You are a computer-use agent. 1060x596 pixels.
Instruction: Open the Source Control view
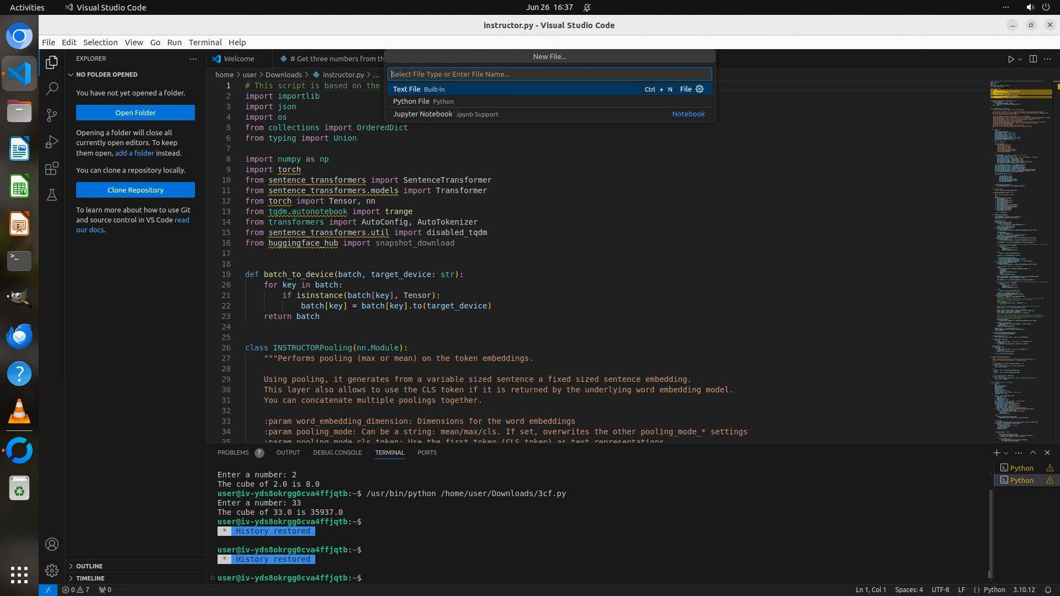pyautogui.click(x=52, y=115)
